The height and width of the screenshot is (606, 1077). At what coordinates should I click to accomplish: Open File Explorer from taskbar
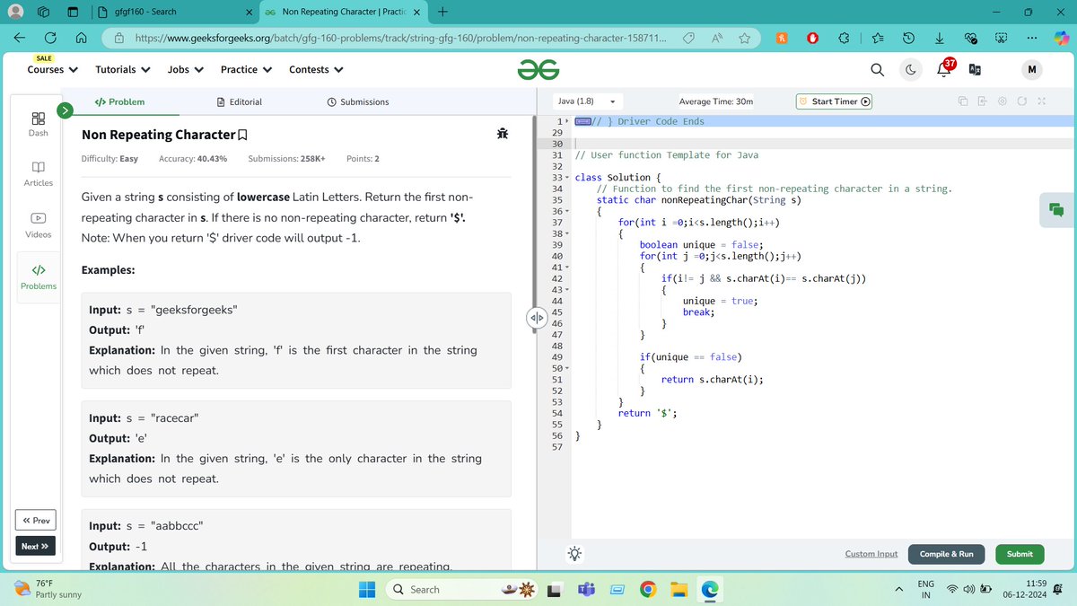click(x=679, y=589)
